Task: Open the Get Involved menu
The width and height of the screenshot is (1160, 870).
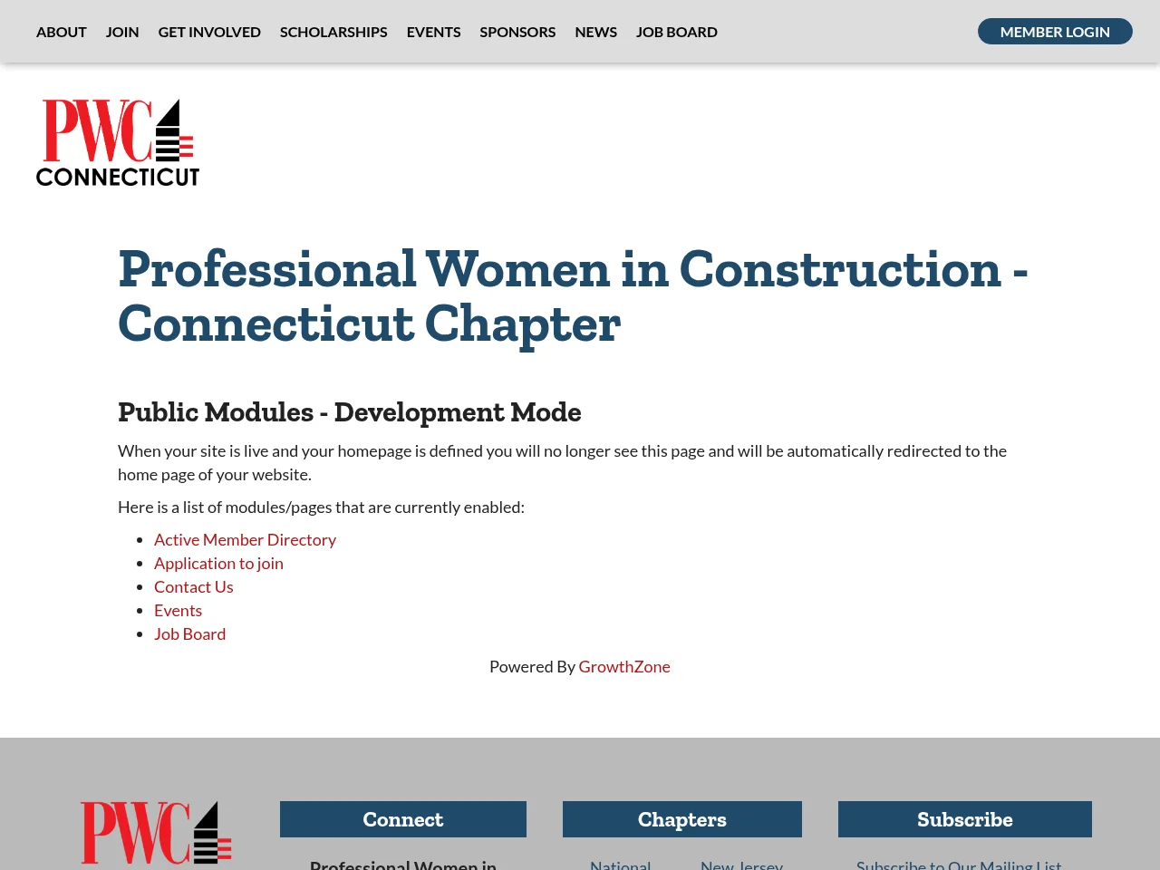Action: pos(209,32)
